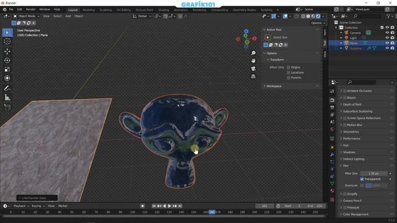Enable Screen Space Reflections checkbox
The image size is (397, 223).
tap(345, 118)
